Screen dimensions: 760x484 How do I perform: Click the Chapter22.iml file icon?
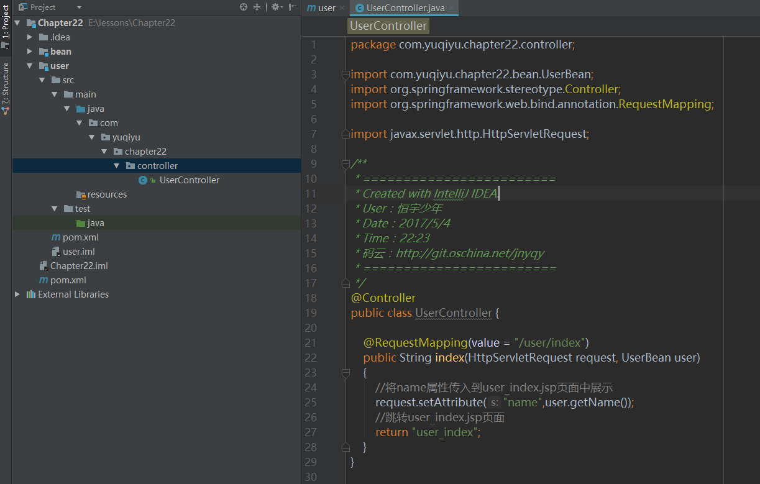43,266
